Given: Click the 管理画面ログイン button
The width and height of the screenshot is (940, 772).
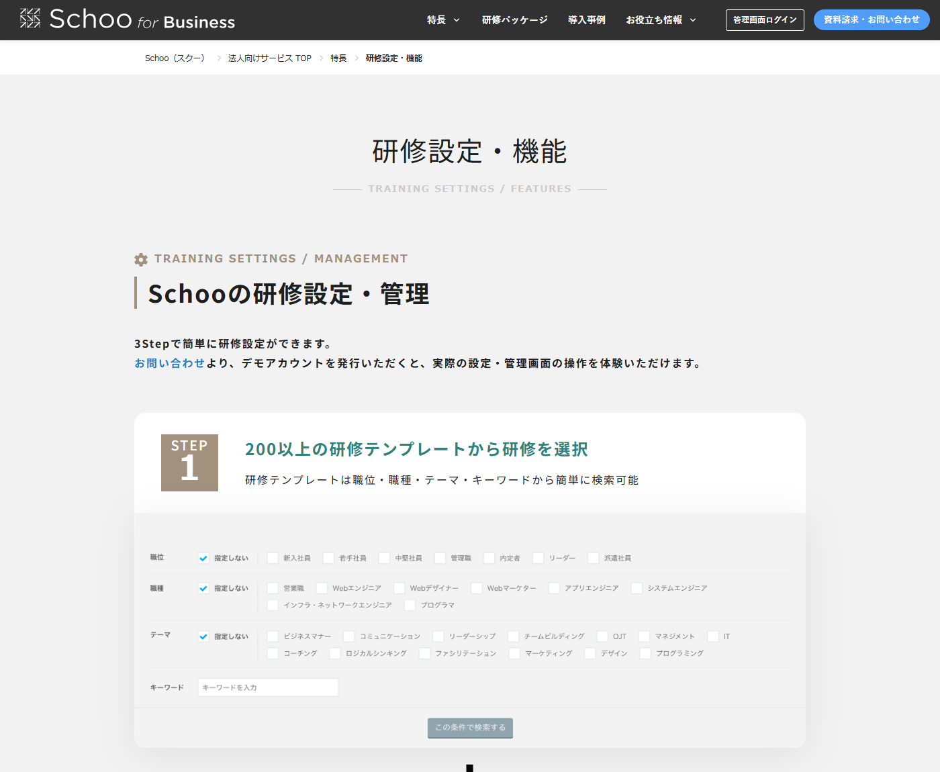Looking at the screenshot, I should coord(765,20).
